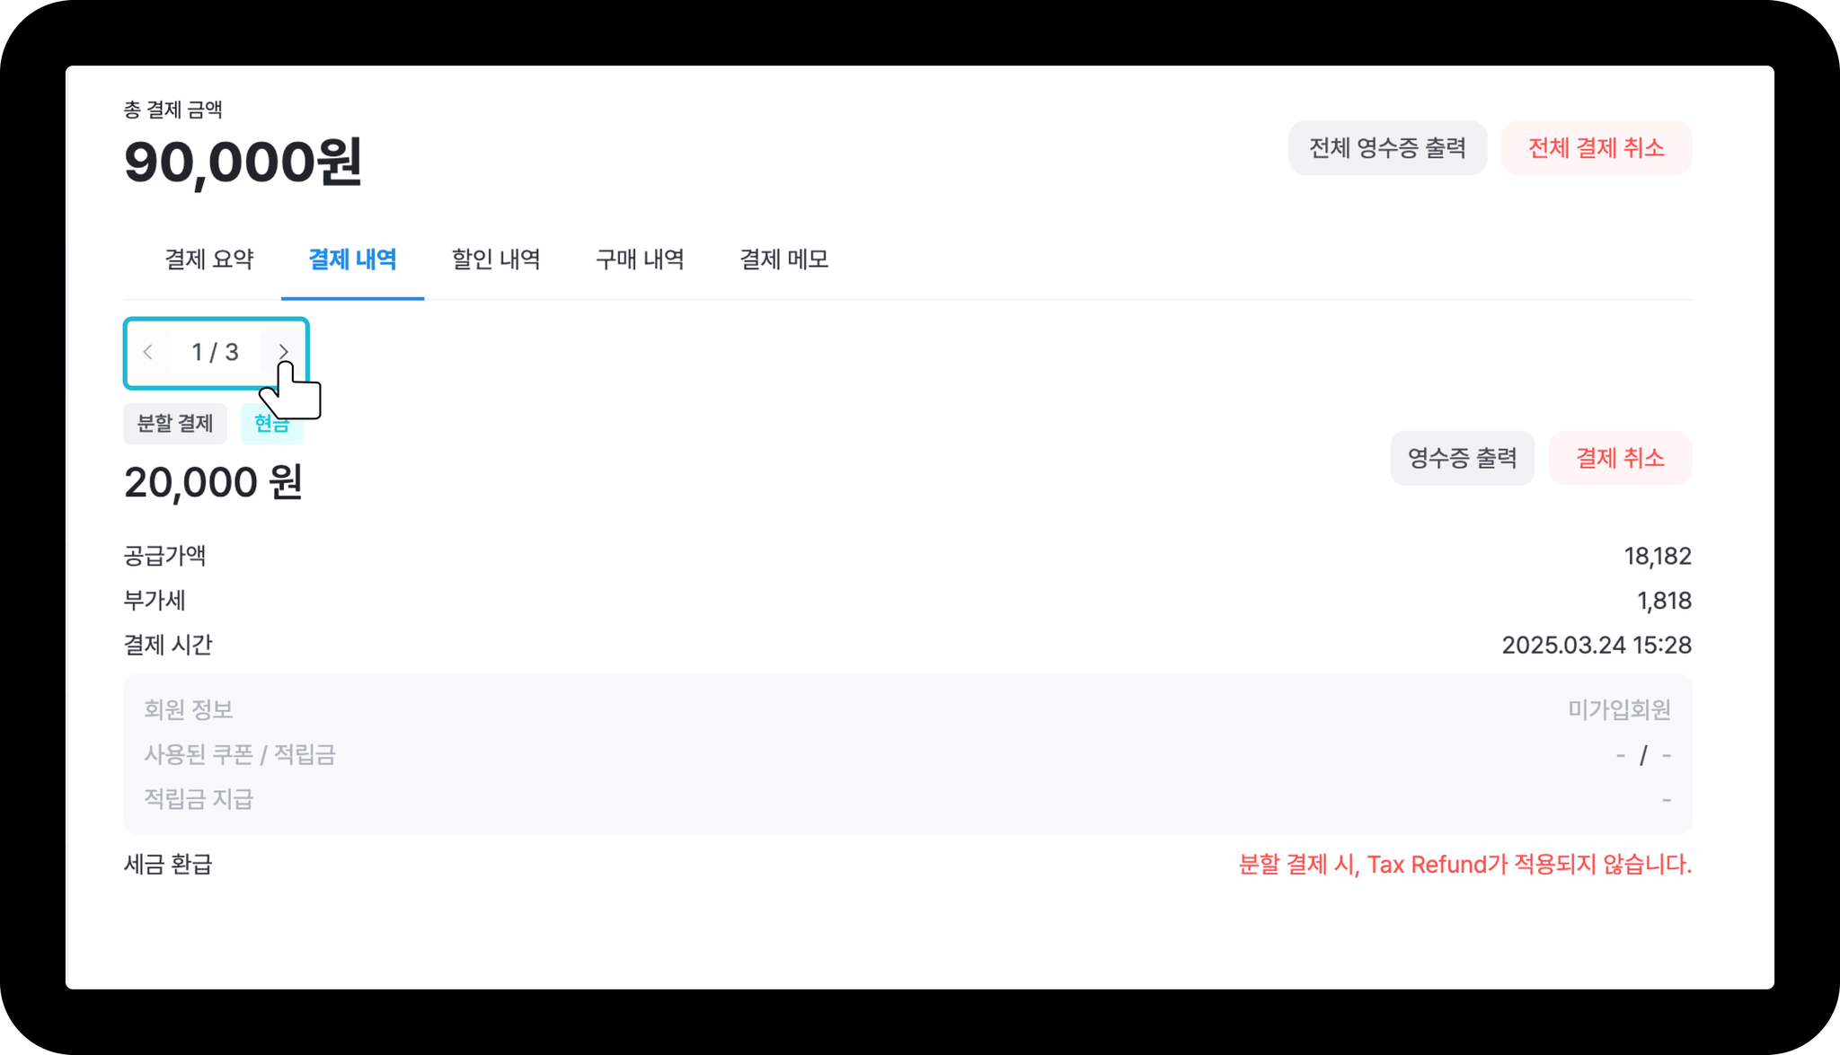Click the 공급가액 value 18,182
Screen dimensions: 1840x1055
coord(1658,557)
